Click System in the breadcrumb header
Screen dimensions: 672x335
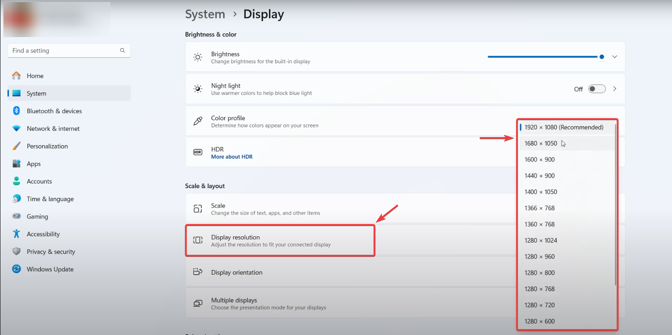pos(205,14)
